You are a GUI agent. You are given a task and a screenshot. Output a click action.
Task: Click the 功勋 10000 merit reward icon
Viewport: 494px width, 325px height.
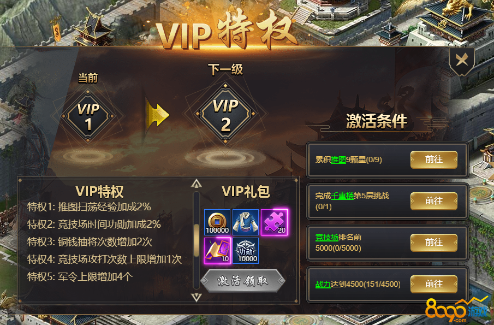tap(246, 251)
